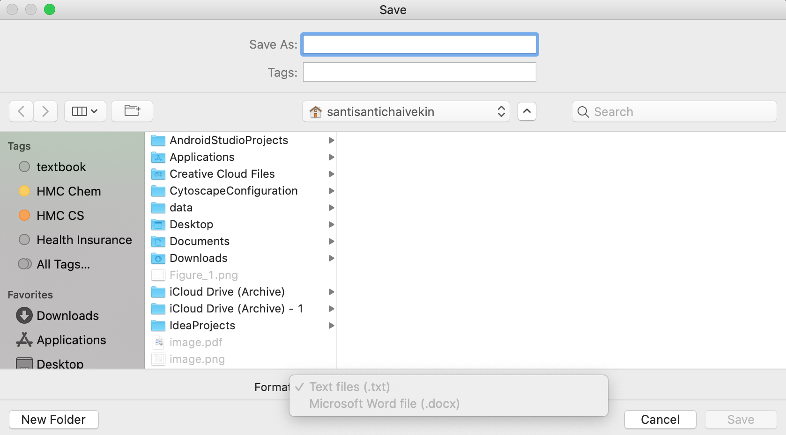Click the New Folder toolbar icon

(x=132, y=111)
